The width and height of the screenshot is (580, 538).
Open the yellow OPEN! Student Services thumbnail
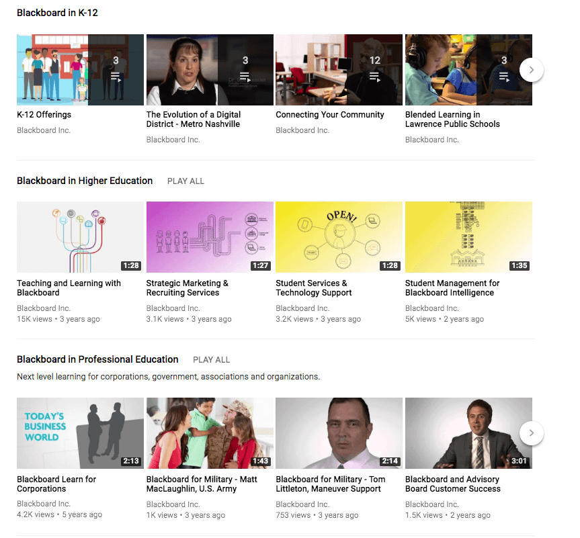point(339,237)
